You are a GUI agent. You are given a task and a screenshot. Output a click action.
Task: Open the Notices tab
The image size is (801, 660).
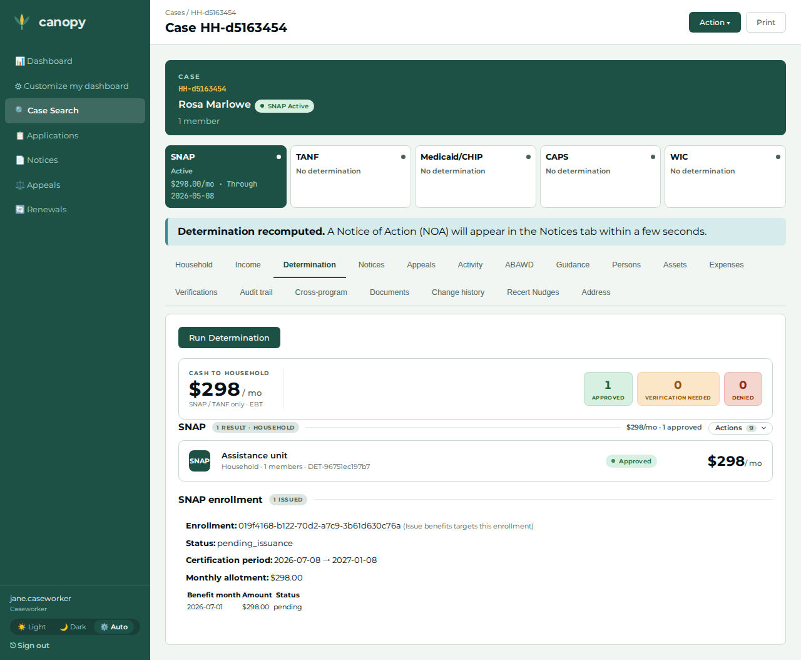[371, 265]
